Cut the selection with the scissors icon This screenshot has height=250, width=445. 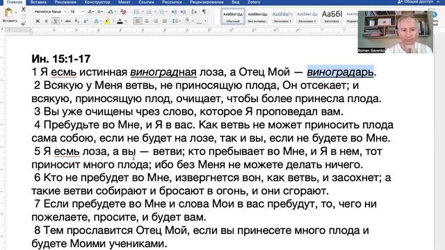(24, 9)
